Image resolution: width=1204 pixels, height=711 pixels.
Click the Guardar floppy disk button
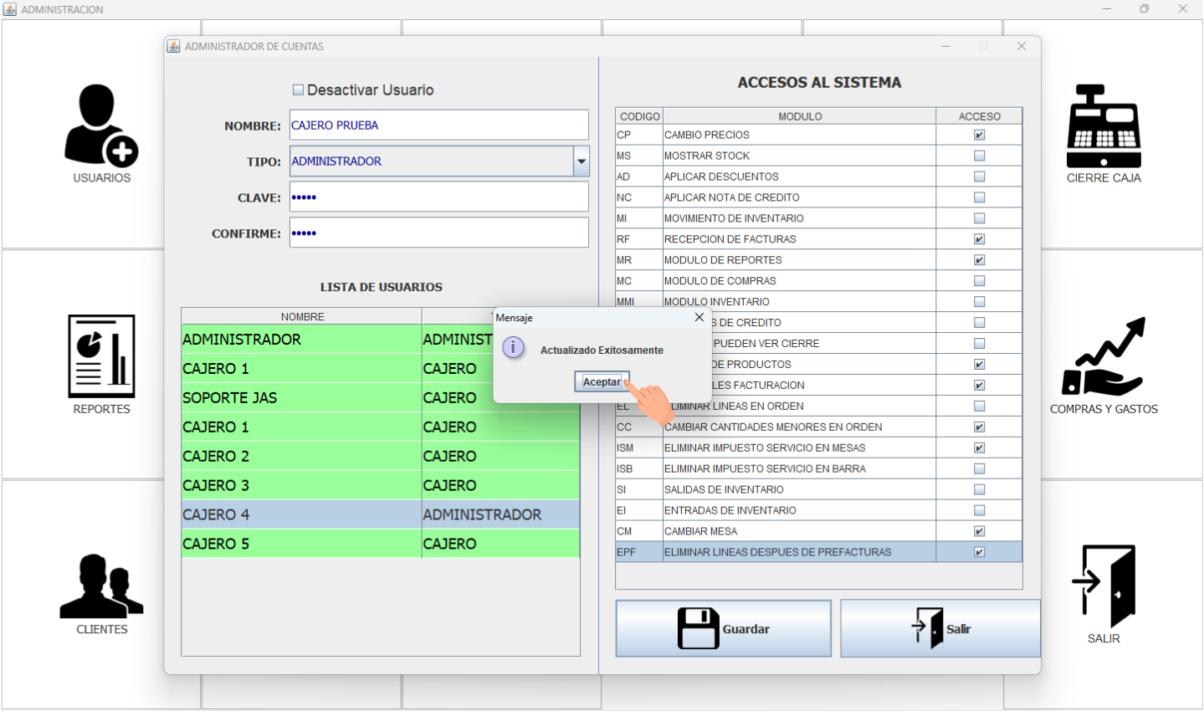pos(723,628)
